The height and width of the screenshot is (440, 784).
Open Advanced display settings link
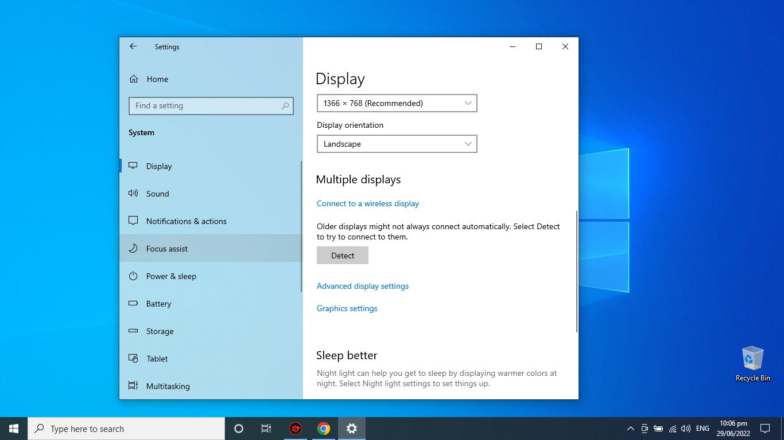pyautogui.click(x=363, y=286)
